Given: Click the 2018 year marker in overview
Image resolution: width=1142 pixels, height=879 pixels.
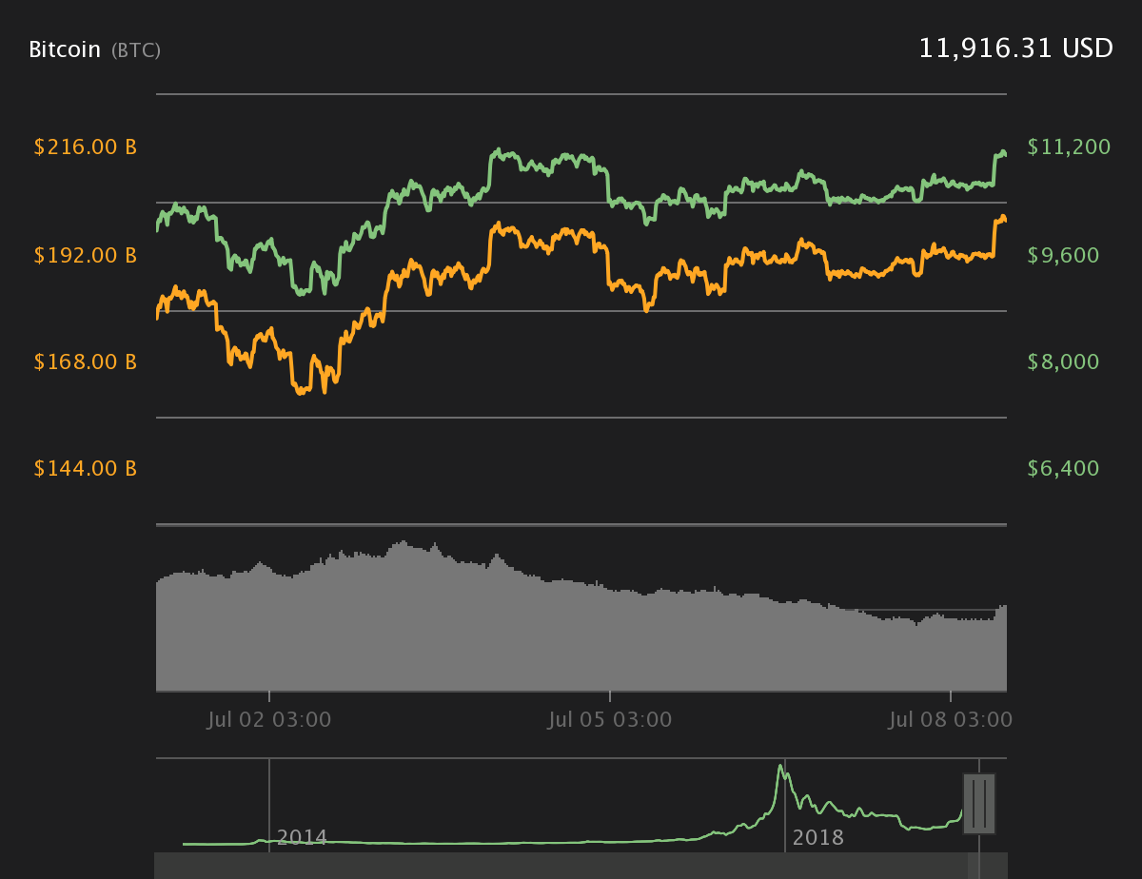Looking at the screenshot, I should 818,837.
